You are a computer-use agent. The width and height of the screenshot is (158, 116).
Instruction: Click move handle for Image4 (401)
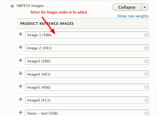21,73
